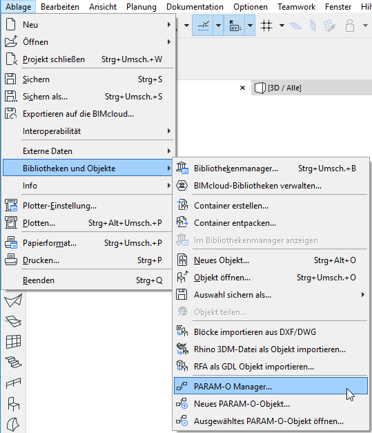The height and width of the screenshot is (433, 372).
Task: Open the Optionen menu
Action: 251,7
